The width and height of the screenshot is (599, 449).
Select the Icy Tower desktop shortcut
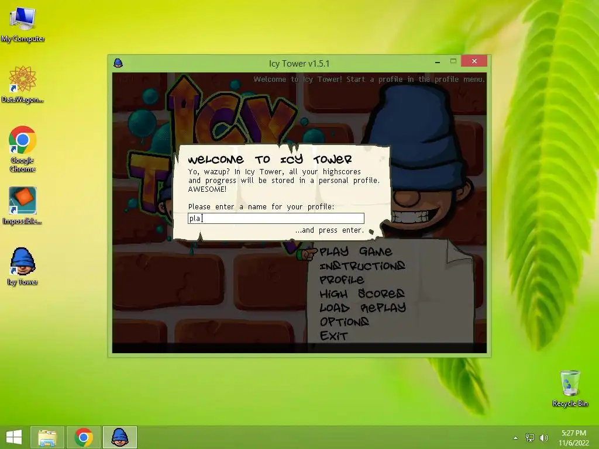tap(23, 266)
